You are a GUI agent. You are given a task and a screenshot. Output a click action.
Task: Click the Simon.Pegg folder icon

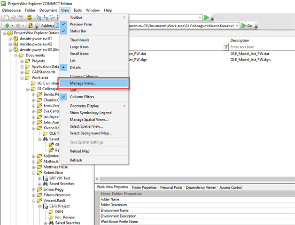point(39,189)
